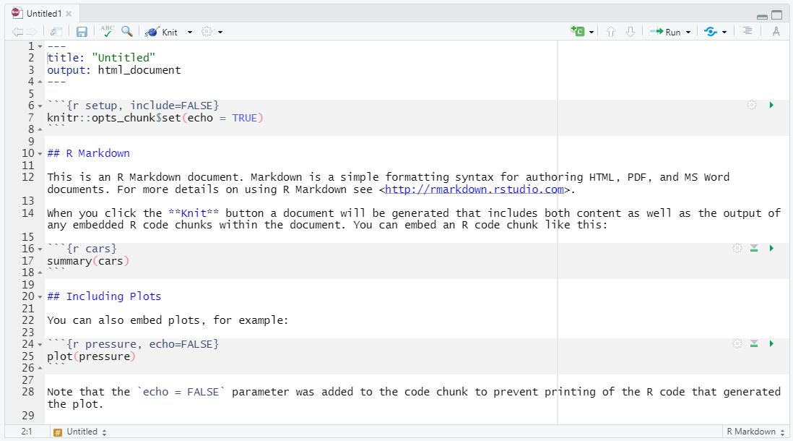Run the current line or selection
793x441 pixels.
click(665, 32)
